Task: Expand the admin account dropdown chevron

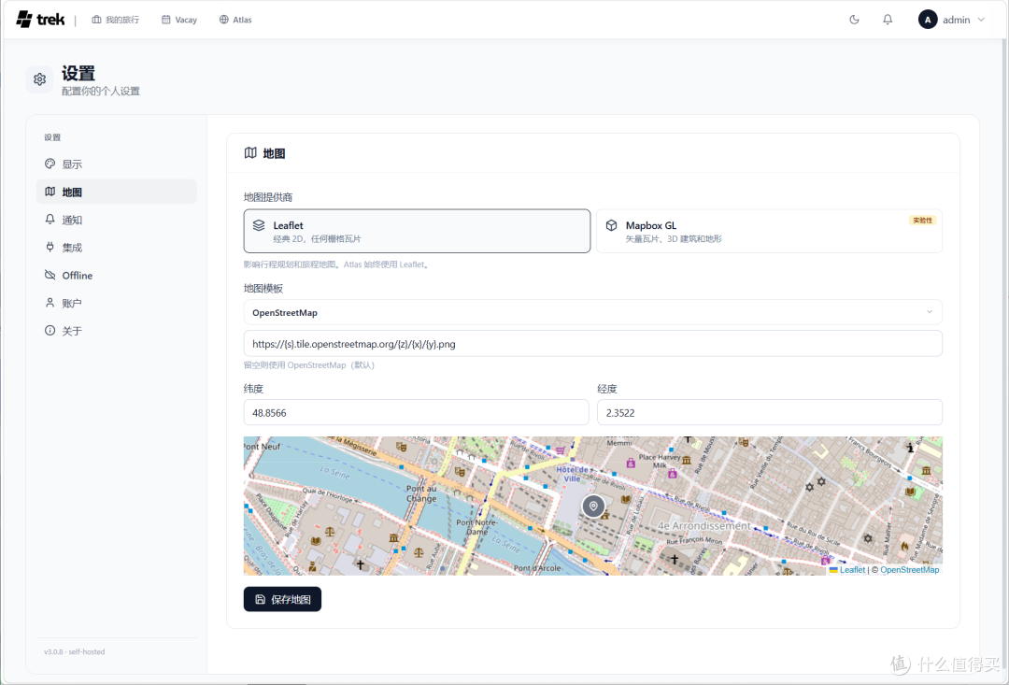Action: (981, 20)
